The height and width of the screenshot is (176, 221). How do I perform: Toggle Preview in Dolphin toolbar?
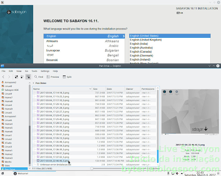point(53,77)
